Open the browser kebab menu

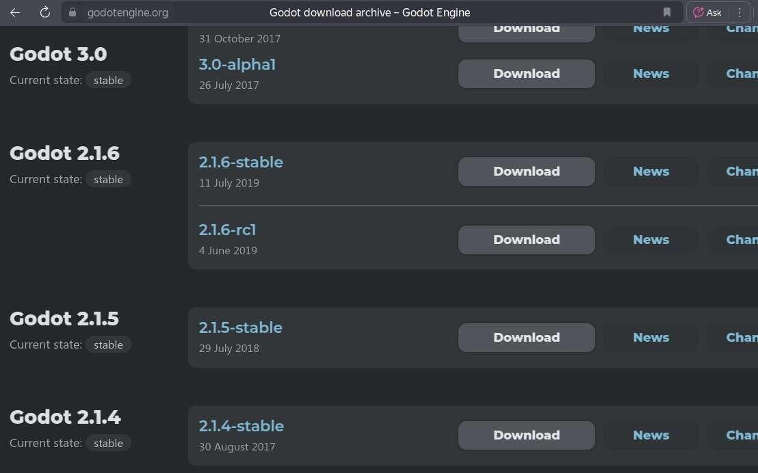pyautogui.click(x=739, y=12)
